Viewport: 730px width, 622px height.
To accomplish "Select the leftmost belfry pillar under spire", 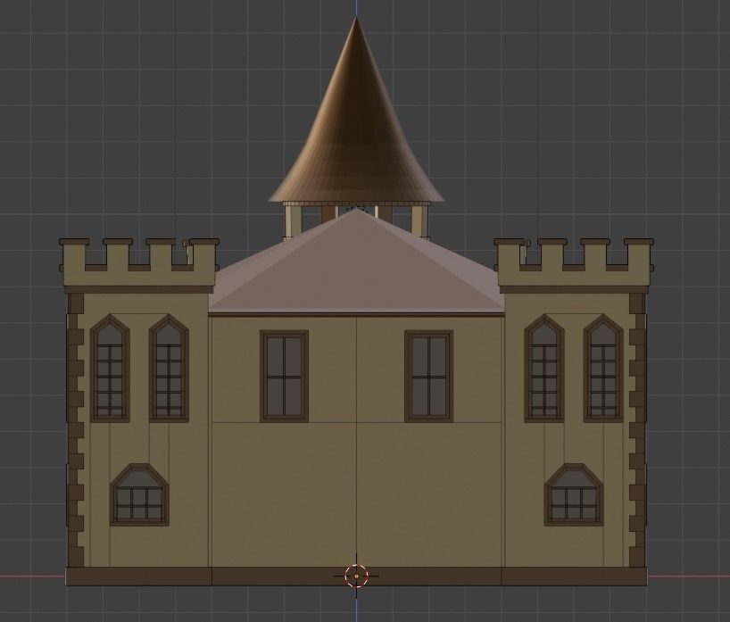I will [294, 220].
